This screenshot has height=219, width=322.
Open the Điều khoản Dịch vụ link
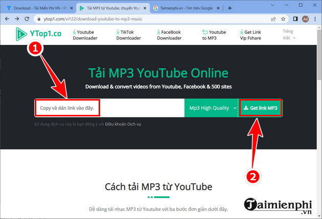tap(123, 124)
